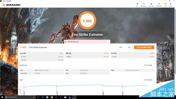Click the Intel Processor CPU value

pos(84,70)
